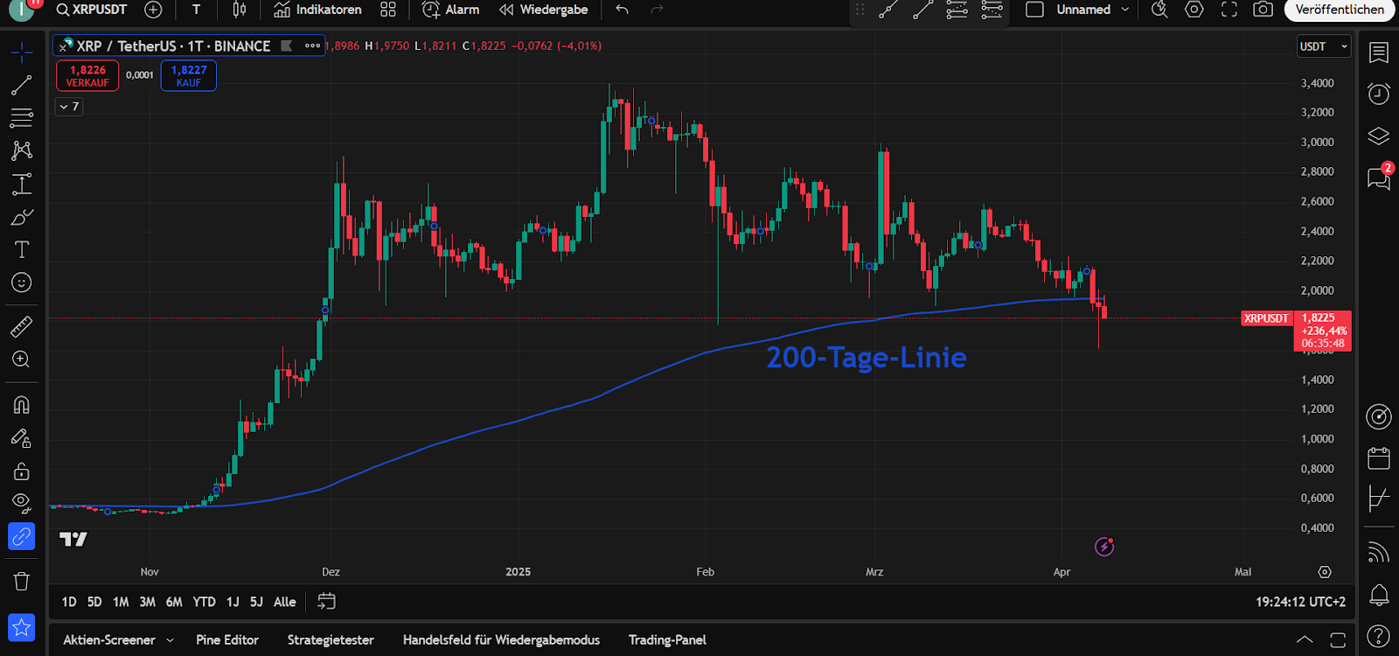Create an Alarm
This screenshot has height=656, width=1399.
coord(451,10)
